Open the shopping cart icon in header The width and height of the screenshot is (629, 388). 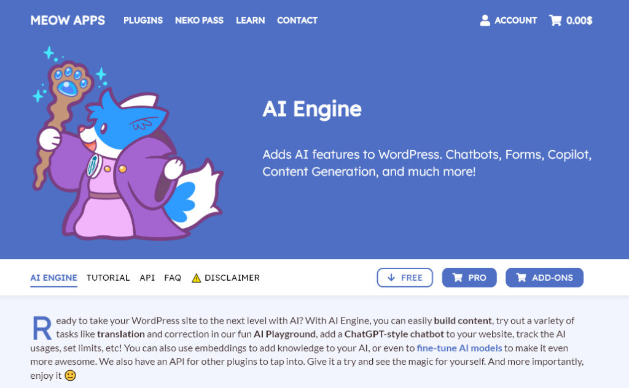point(555,20)
